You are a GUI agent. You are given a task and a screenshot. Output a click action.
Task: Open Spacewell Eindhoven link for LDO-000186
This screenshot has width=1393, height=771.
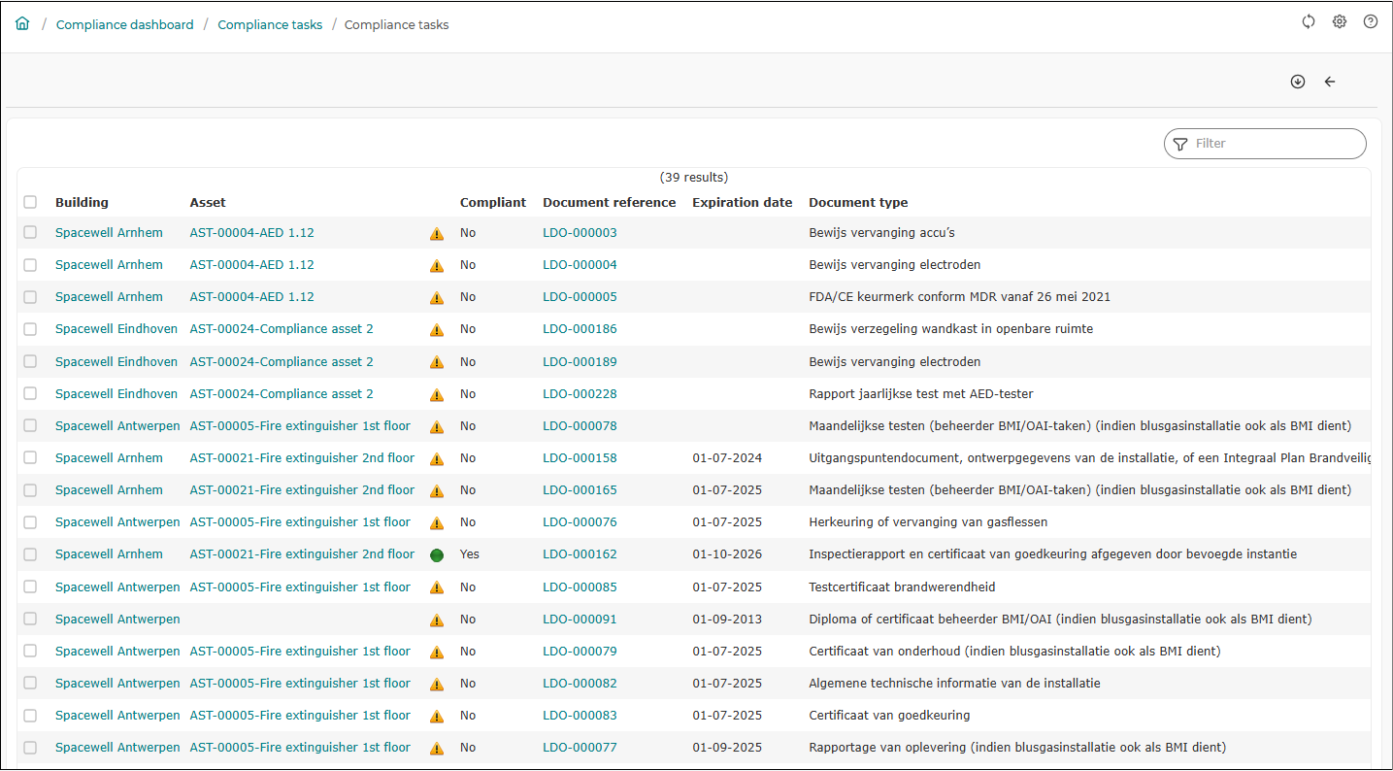click(116, 328)
